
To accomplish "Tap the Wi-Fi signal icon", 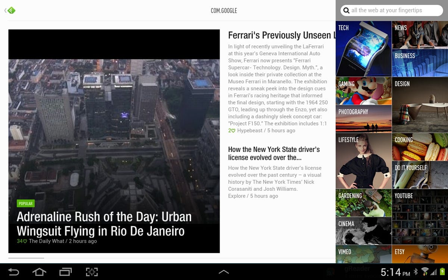I will click(x=425, y=271).
